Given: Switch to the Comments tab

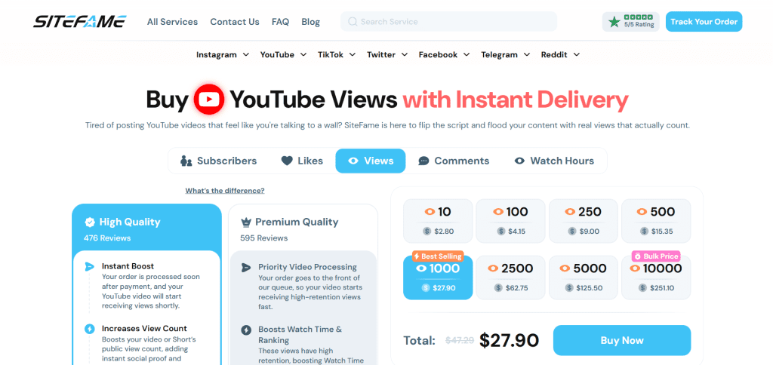Looking at the screenshot, I should tap(454, 161).
